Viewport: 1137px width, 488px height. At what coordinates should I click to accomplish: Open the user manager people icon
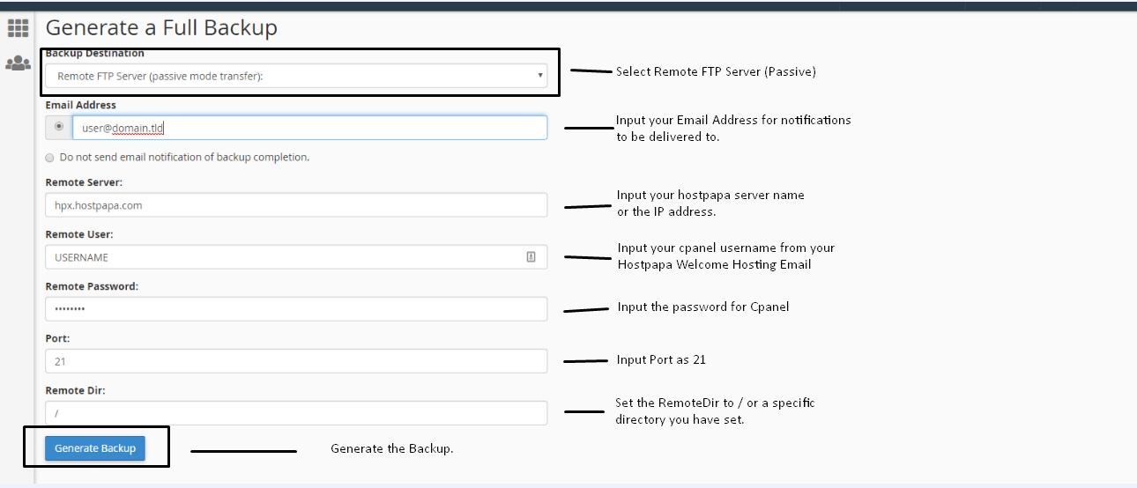(18, 63)
